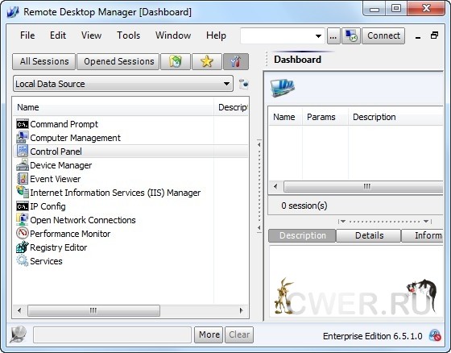Click left arrow of session list scrollbar
Viewport: 451px width, 353px height.
point(19,310)
